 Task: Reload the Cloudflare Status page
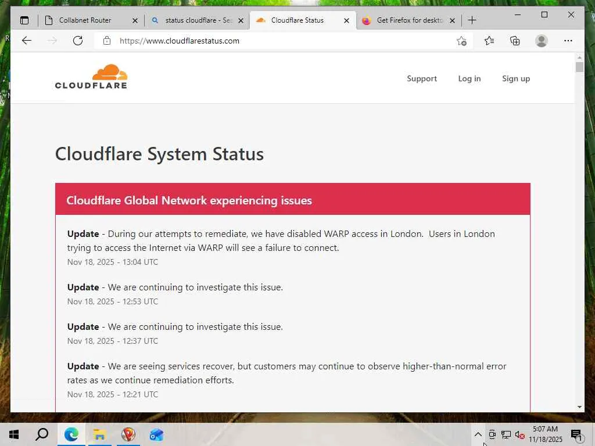[x=78, y=41]
